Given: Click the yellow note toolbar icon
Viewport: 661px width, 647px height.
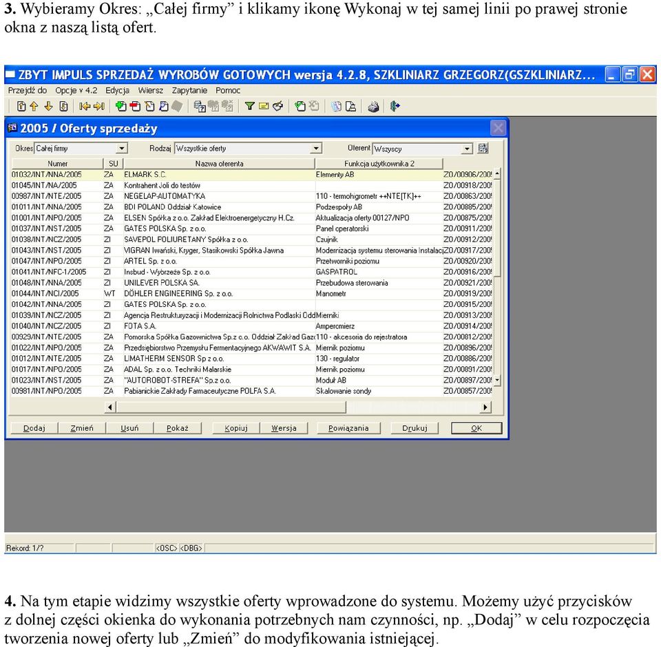Looking at the screenshot, I should [x=264, y=106].
